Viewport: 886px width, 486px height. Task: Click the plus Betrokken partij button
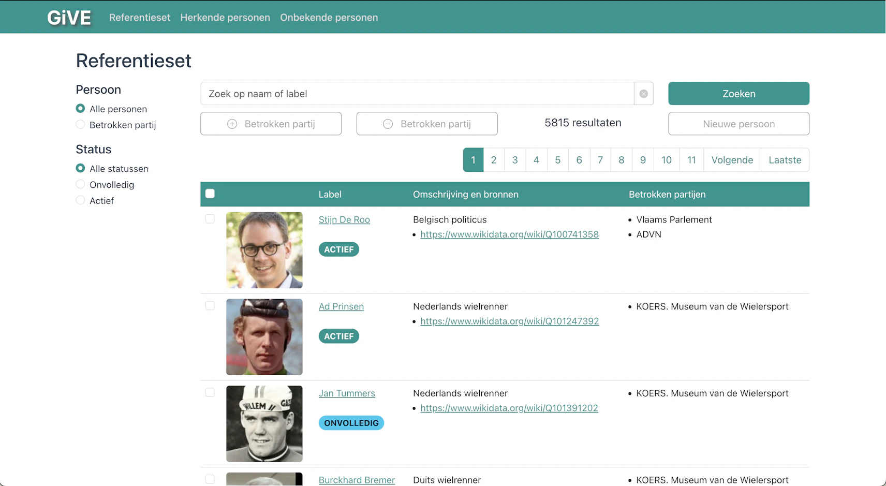pyautogui.click(x=271, y=124)
